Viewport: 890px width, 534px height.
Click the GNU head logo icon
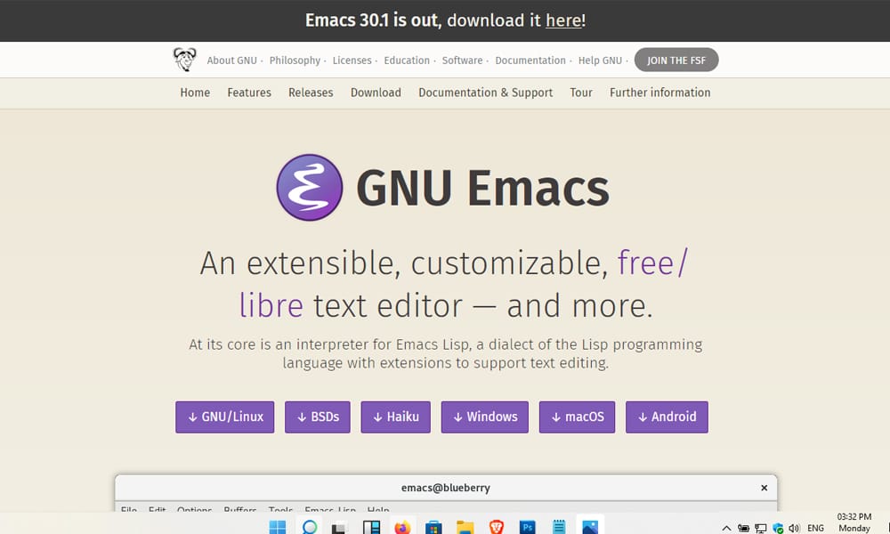coord(184,59)
